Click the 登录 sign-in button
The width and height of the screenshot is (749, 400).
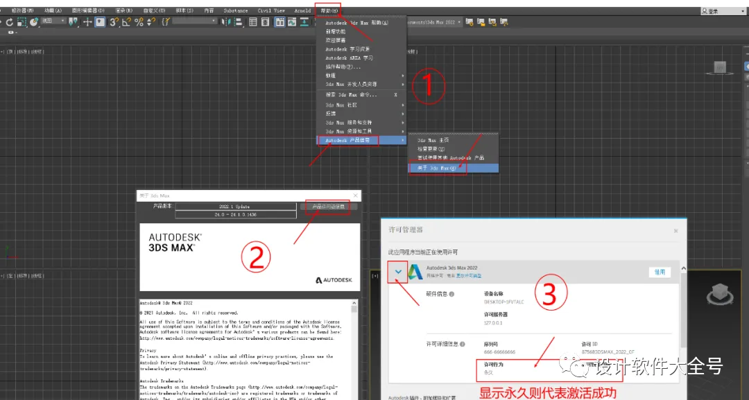pos(723,11)
